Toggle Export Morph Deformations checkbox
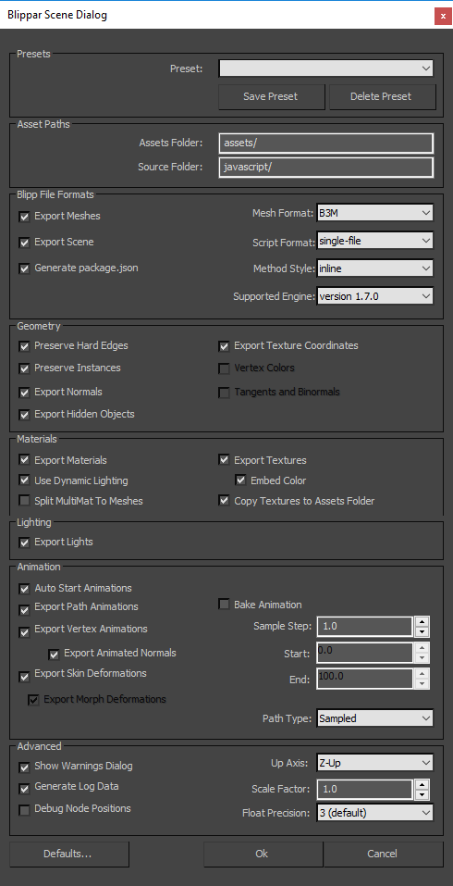This screenshot has height=886, width=453. click(x=34, y=700)
